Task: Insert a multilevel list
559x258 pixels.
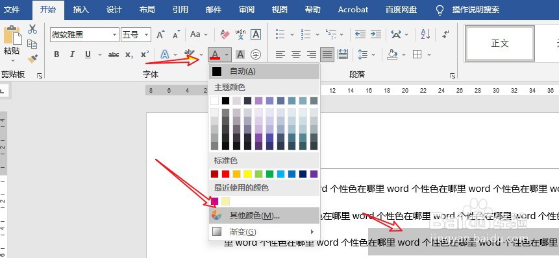Action: click(331, 34)
